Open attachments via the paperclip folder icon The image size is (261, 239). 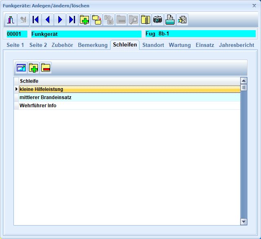(x=146, y=20)
